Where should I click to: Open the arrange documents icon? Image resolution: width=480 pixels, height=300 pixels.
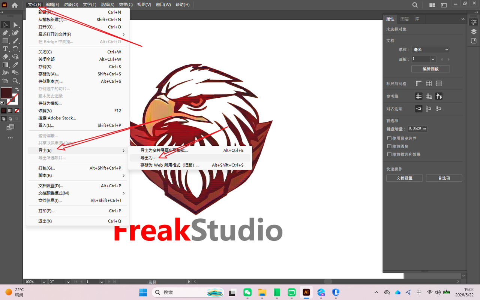pyautogui.click(x=432, y=5)
